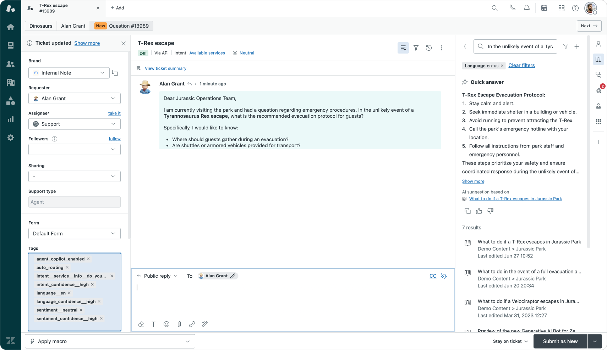607x350 pixels.
Task: Open the Sharing dropdown
Action: [x=75, y=177]
